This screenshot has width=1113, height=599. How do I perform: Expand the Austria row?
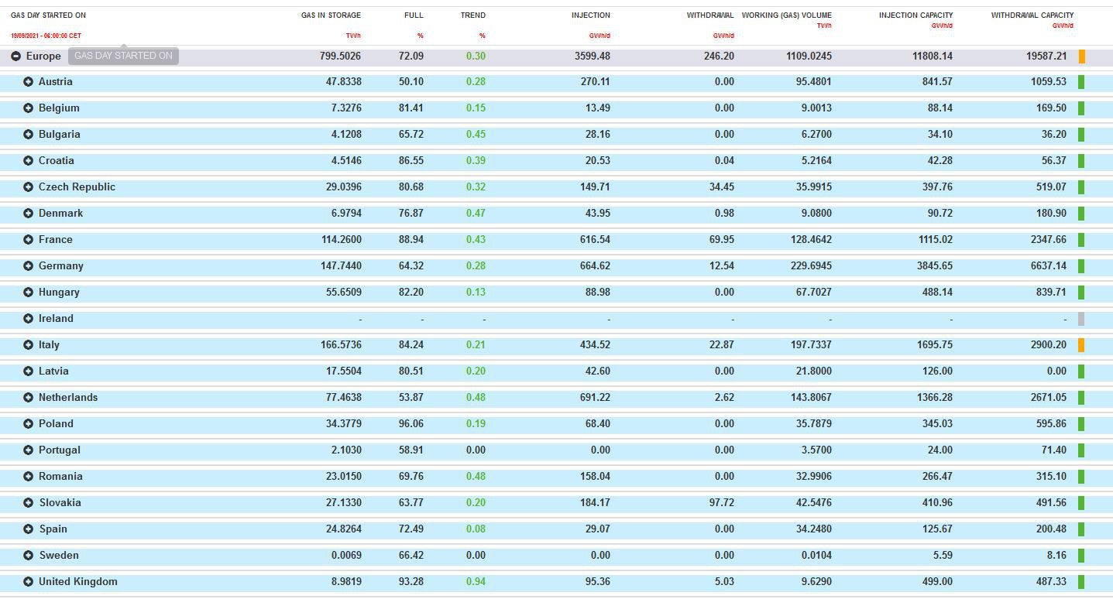point(29,82)
